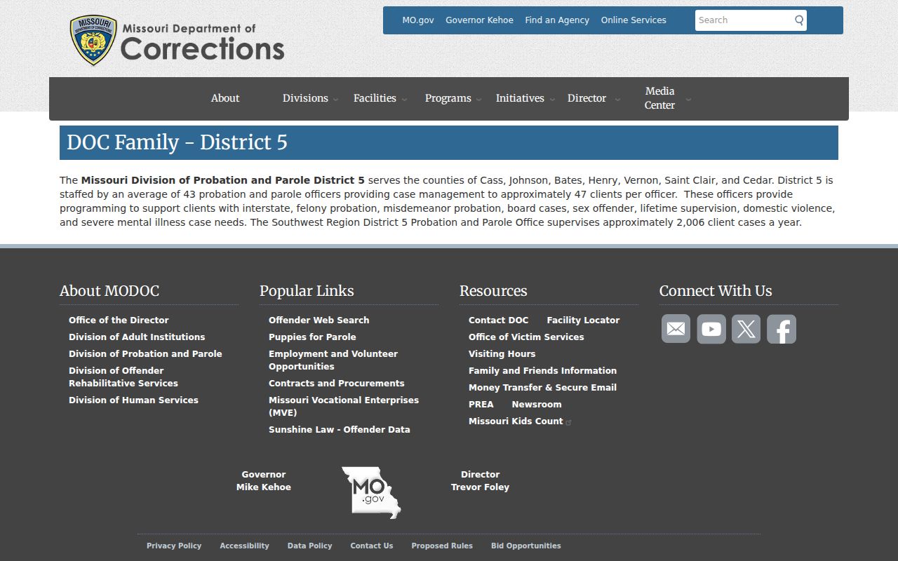
Task: Open the Facility Locator link
Action: [x=583, y=320]
